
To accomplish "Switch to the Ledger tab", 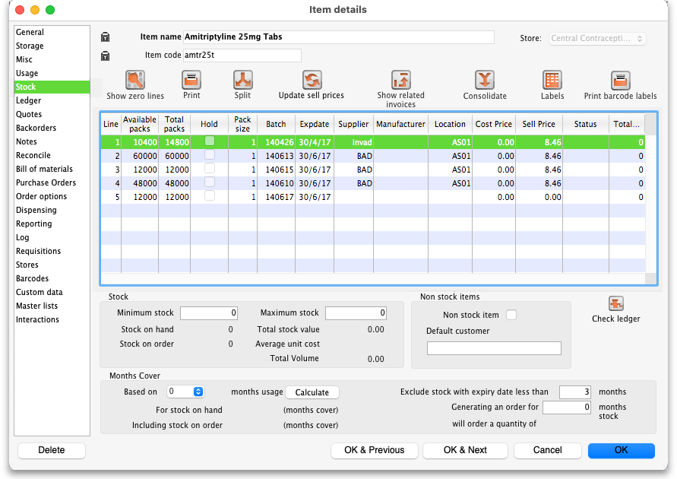I will 29,100.
